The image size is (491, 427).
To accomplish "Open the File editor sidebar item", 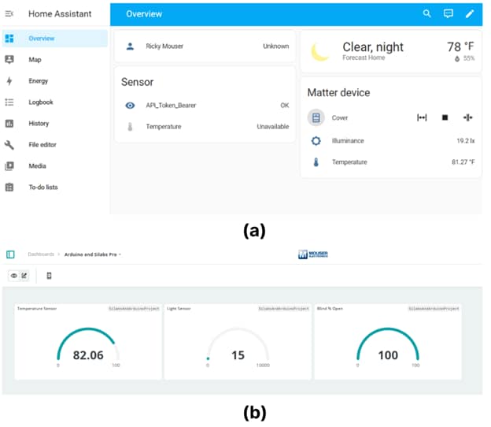I will coord(55,144).
